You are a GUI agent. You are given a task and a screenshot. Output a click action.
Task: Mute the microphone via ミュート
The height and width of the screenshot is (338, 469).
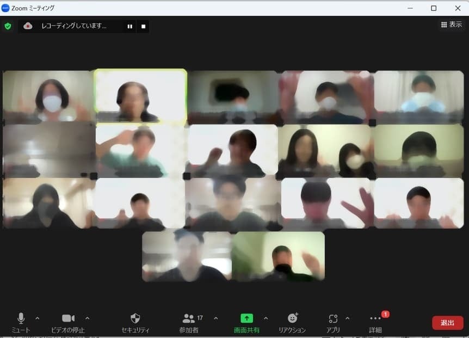[21, 323]
